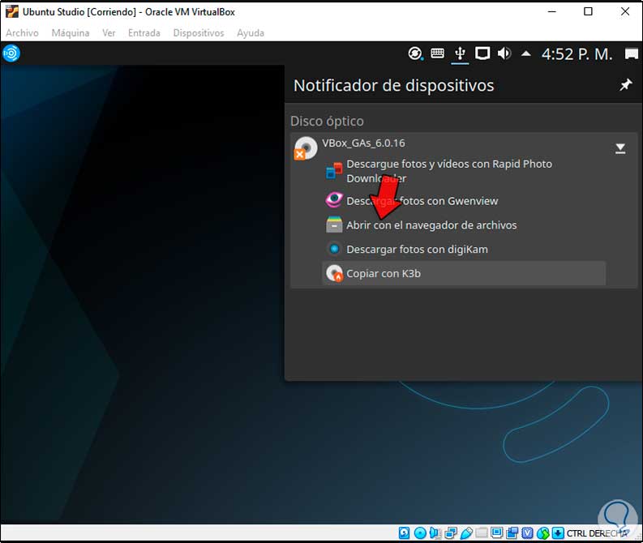The width and height of the screenshot is (643, 543).
Task: Select VBox_GAs_6.0.16 device name
Action: 363,143
